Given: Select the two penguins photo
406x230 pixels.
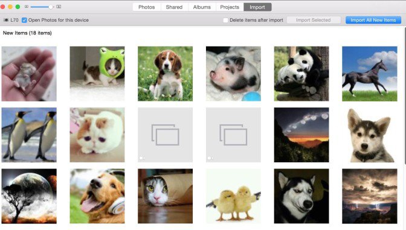Looking at the screenshot, I should pos(29,135).
